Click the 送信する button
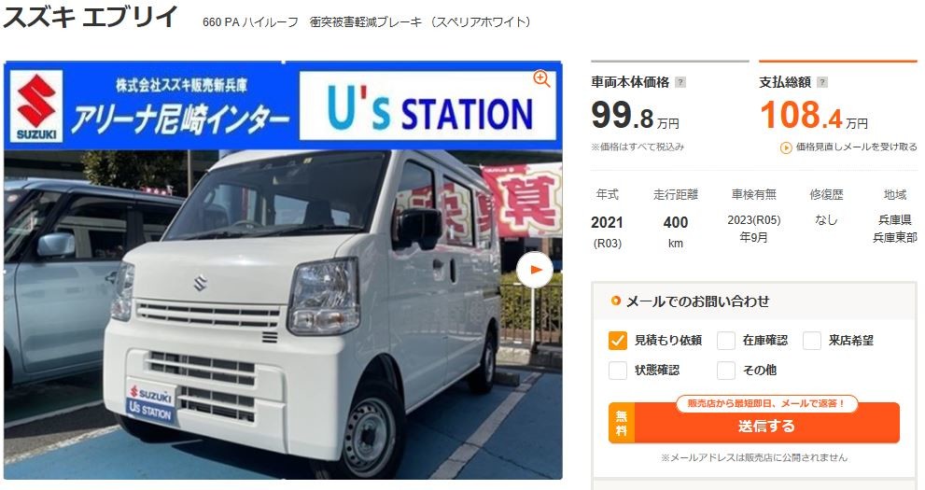Screen dimensions: 925x490 754,423
